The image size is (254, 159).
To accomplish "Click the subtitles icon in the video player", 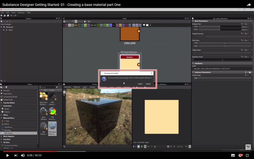I will 233,156.
